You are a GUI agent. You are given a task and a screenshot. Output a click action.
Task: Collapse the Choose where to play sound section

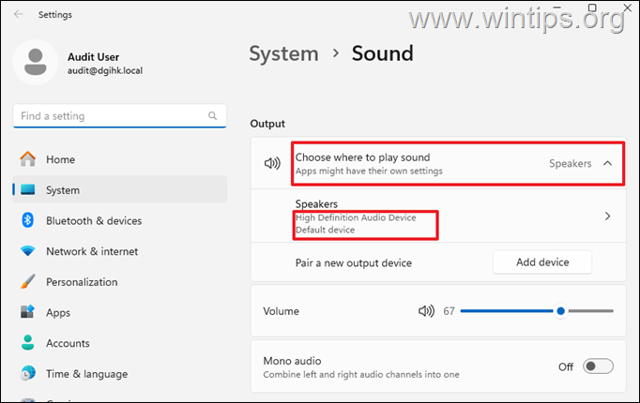[607, 163]
